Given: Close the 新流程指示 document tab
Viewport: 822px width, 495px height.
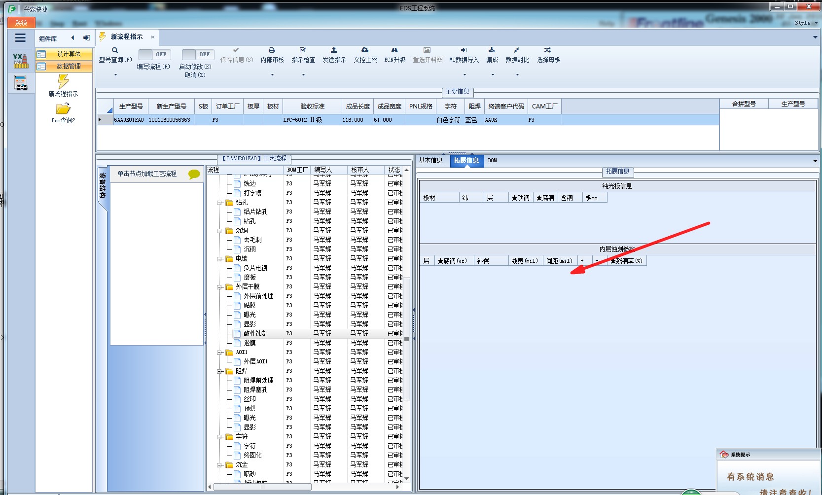Looking at the screenshot, I should tap(152, 37).
